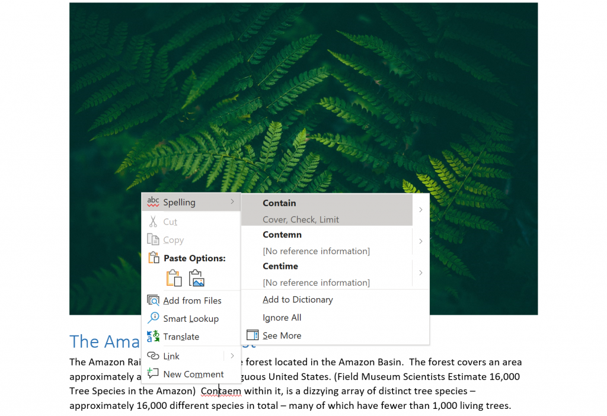Open the Spelling submenu arrow
This screenshot has width=607, height=416.
pyautogui.click(x=232, y=202)
